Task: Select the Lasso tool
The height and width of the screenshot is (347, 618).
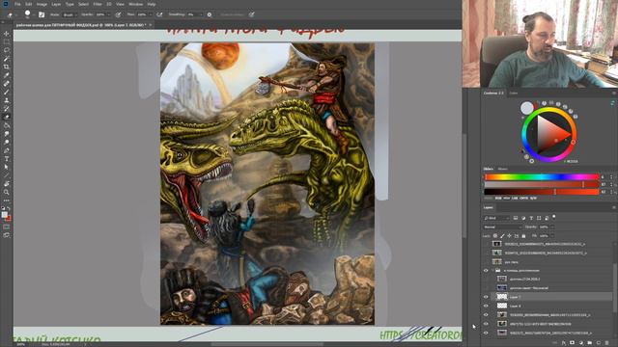Action: pos(7,50)
